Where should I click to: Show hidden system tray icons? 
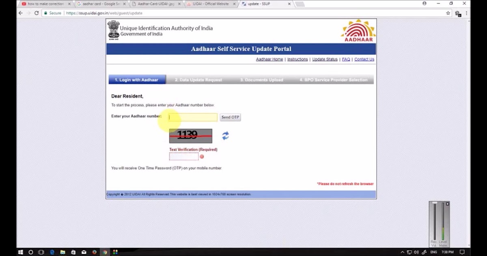click(403, 252)
